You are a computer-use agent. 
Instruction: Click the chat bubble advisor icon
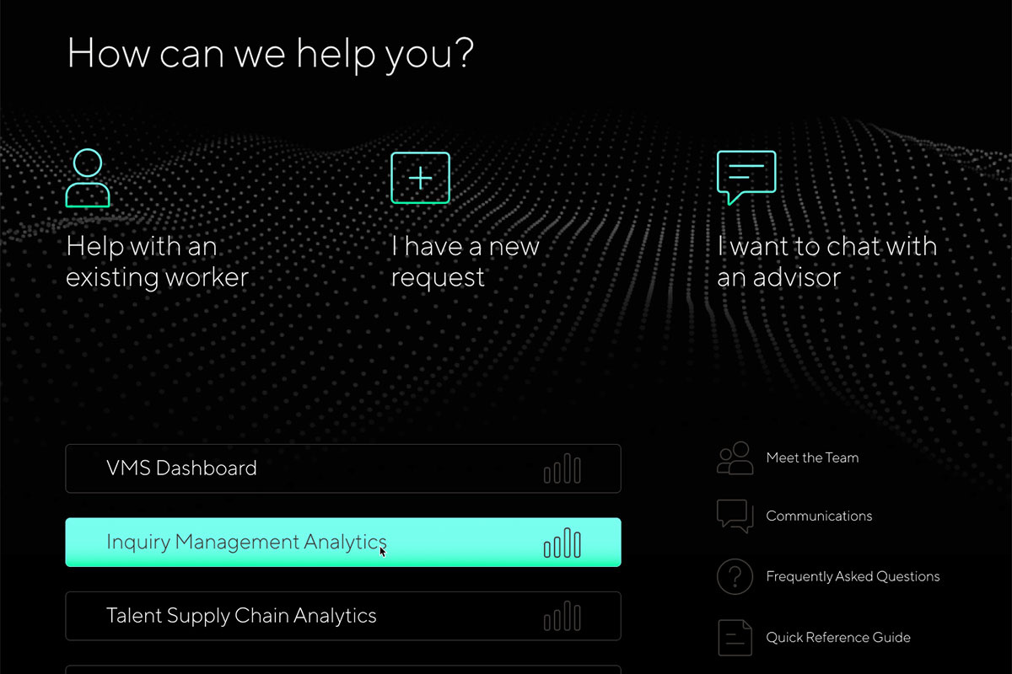(746, 177)
